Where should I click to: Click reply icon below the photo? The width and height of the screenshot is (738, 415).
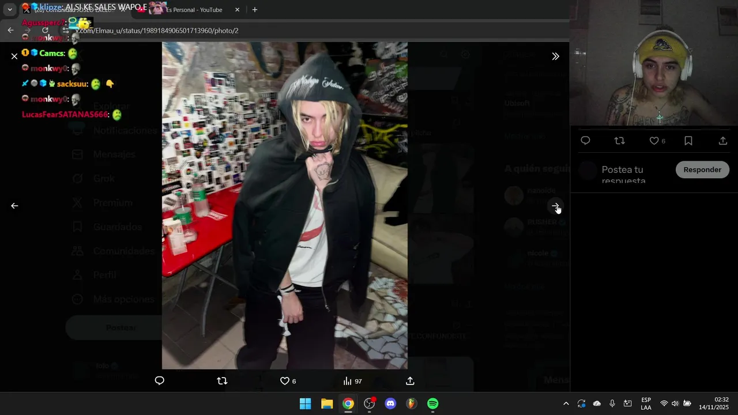point(160,381)
